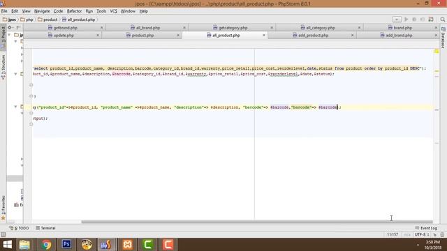The image size is (447, 251).
Task: Close the update.php tab
Action: [98, 36]
